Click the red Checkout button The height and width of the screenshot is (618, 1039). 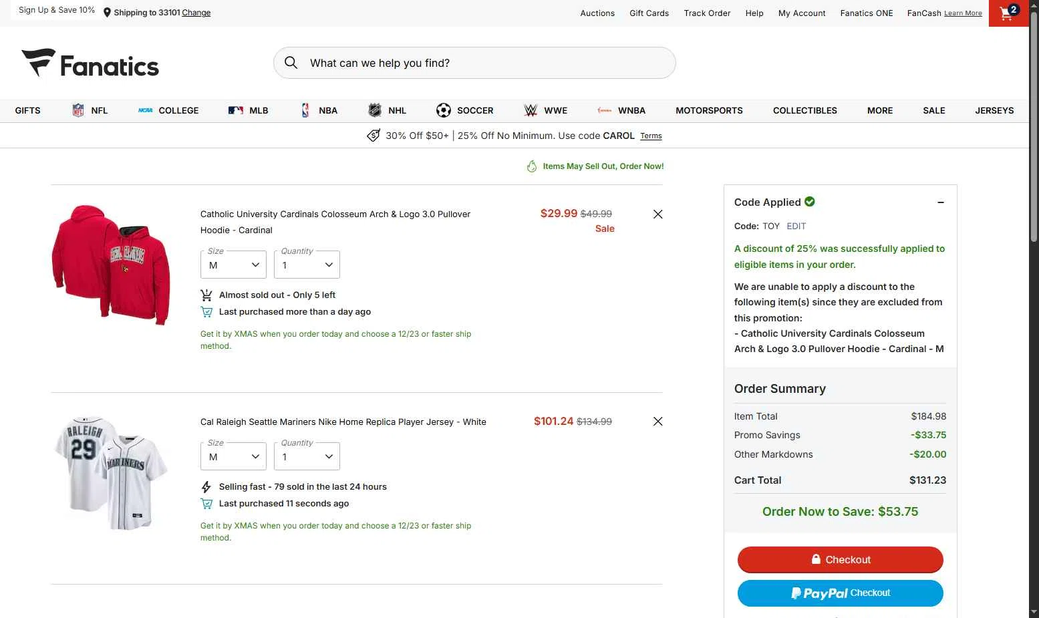840,560
